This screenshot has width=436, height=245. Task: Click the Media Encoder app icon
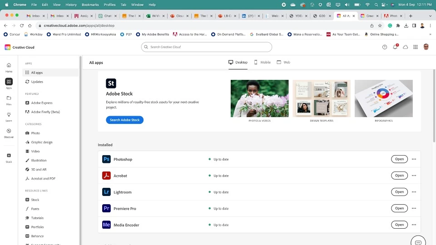coord(106,225)
